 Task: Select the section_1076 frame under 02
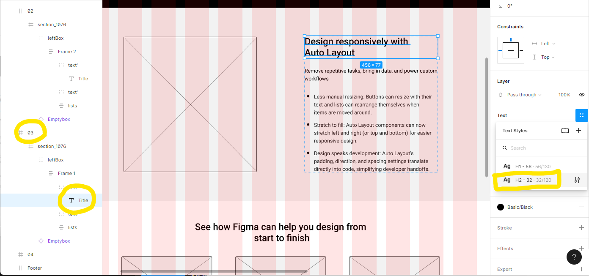coord(51,25)
